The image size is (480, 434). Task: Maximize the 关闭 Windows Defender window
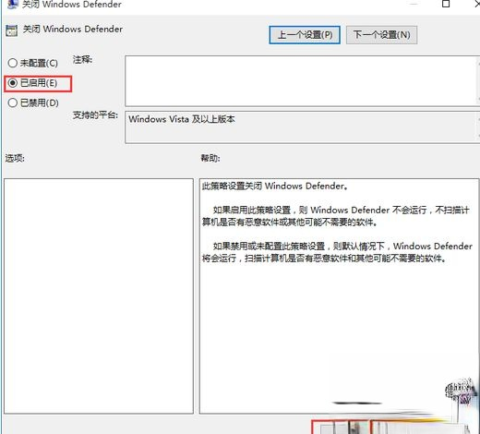click(446, 4)
